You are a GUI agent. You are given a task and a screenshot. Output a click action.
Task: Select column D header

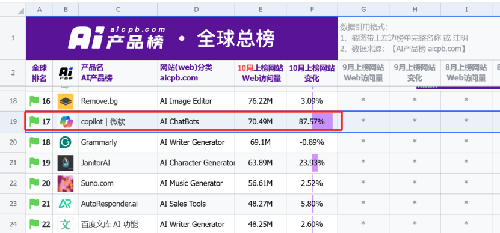pos(196,10)
